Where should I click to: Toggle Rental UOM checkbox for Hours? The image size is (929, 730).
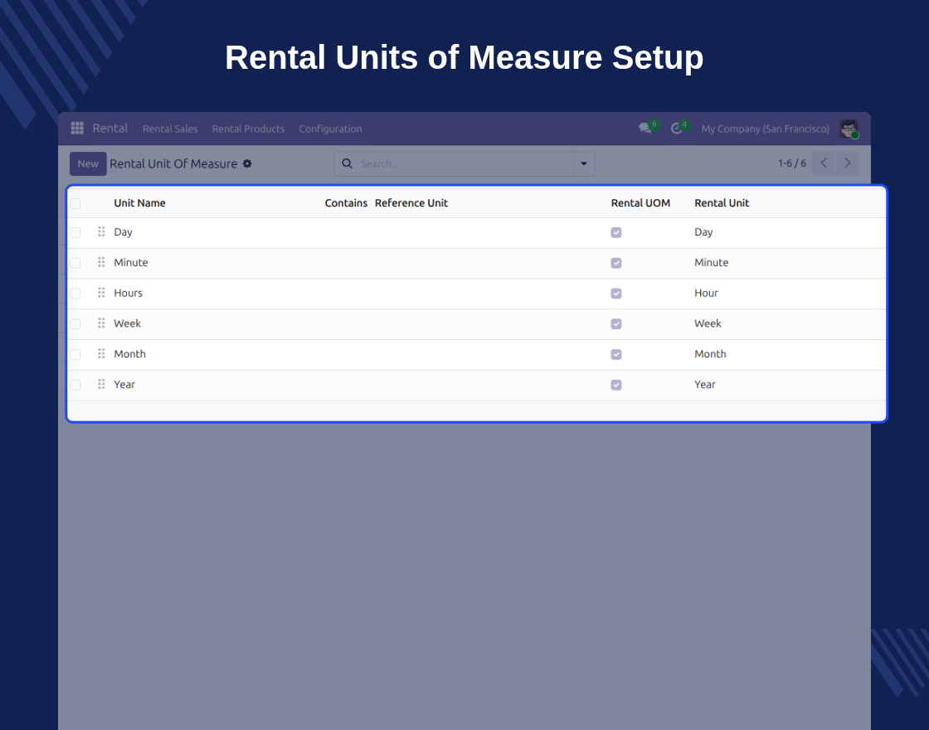tap(616, 294)
